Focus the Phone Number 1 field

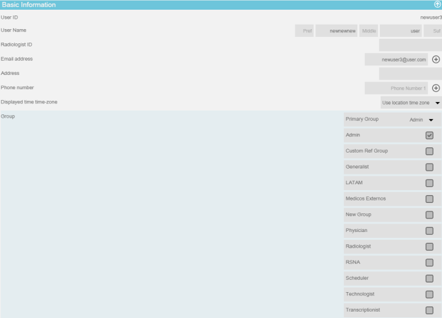[x=396, y=88]
